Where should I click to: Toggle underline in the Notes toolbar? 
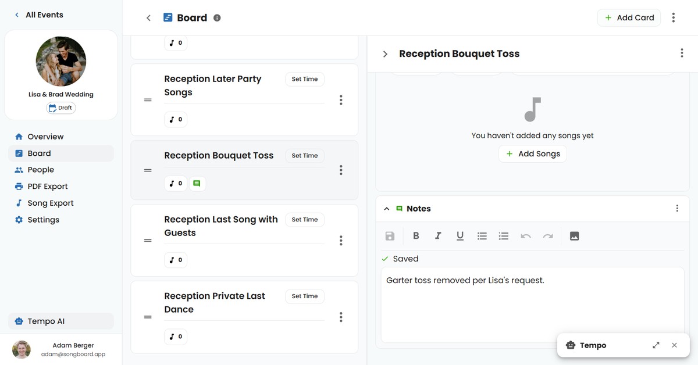(460, 235)
